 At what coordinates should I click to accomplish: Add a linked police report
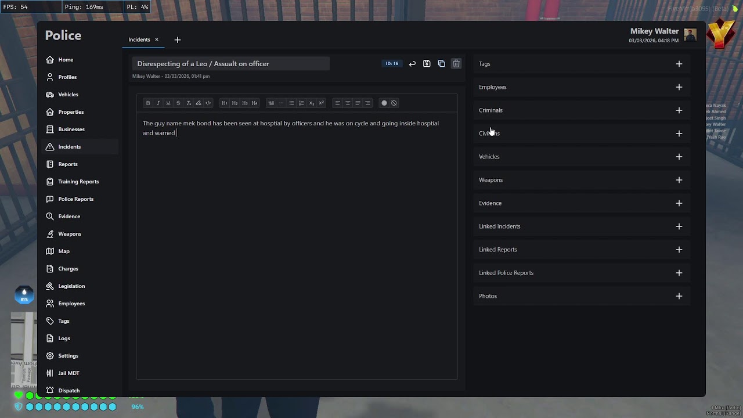(679, 273)
